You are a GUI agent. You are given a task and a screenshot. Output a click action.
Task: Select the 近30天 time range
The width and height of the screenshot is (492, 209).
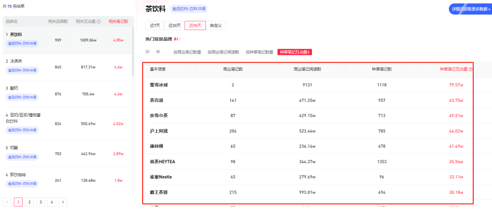click(x=175, y=25)
